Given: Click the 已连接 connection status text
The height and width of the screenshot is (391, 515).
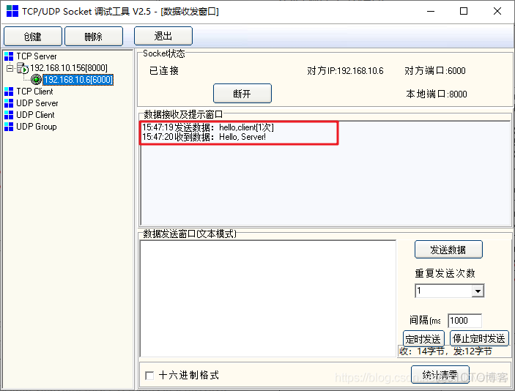Looking at the screenshot, I should click(164, 70).
